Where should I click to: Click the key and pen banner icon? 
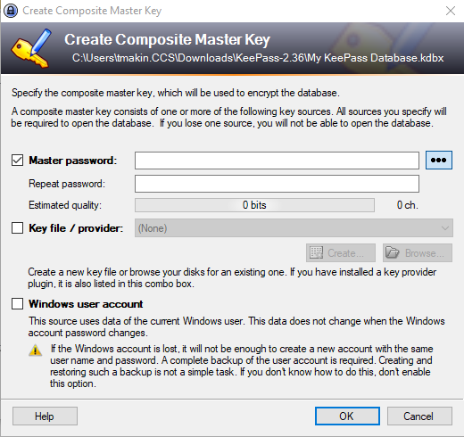point(31,48)
